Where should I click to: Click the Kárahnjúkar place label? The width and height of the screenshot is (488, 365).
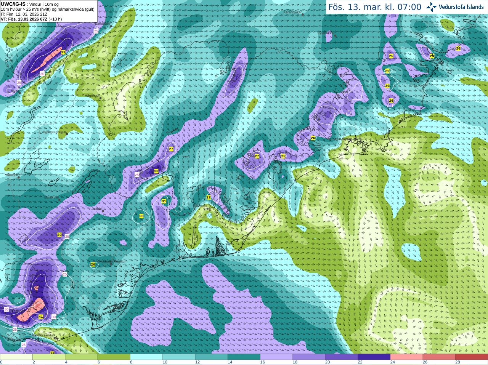pyautogui.click(x=293, y=12)
